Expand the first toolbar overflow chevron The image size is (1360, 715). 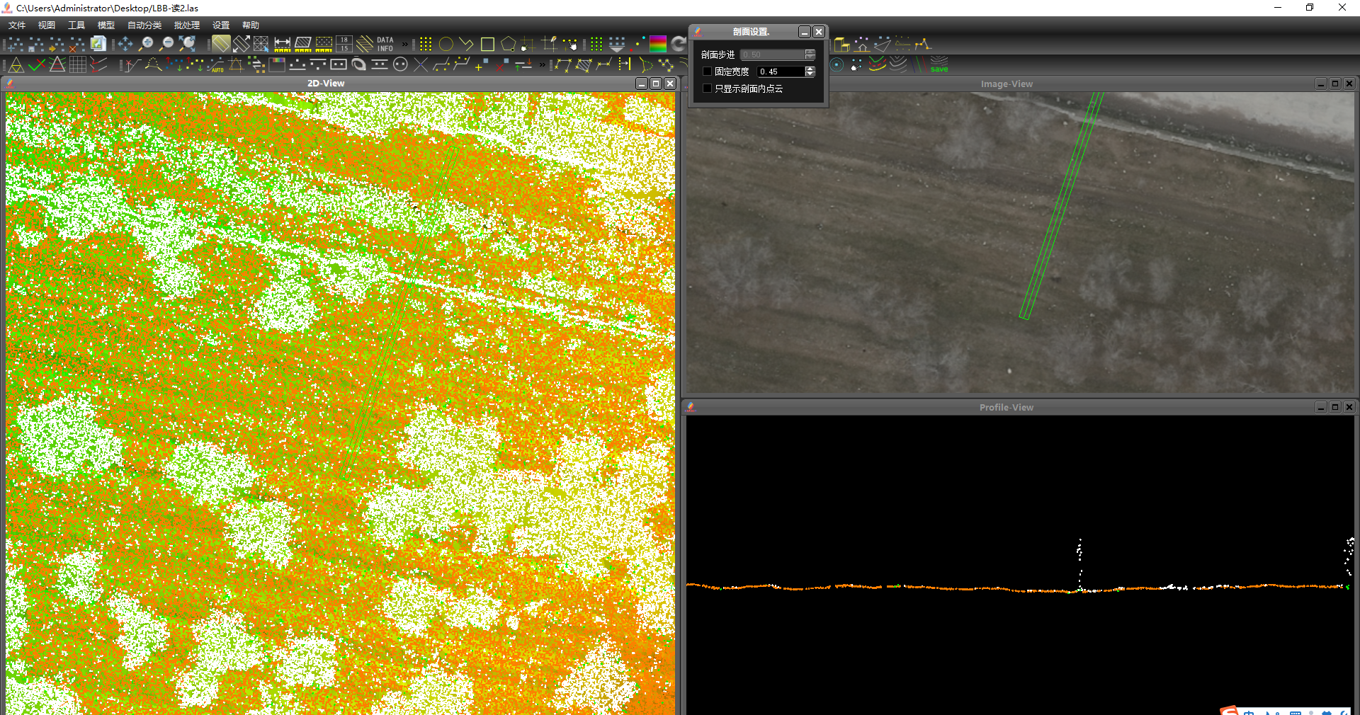[405, 45]
